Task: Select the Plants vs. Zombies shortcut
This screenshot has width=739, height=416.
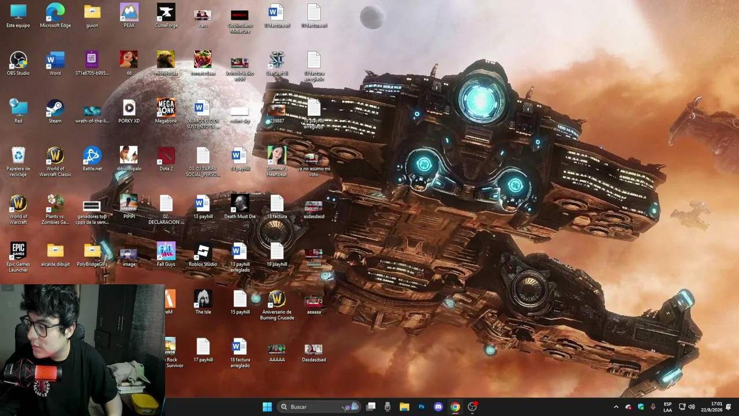Action: coord(55,210)
